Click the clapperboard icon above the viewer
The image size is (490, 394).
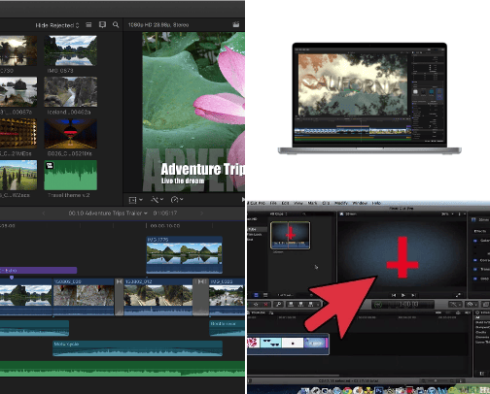(x=236, y=24)
